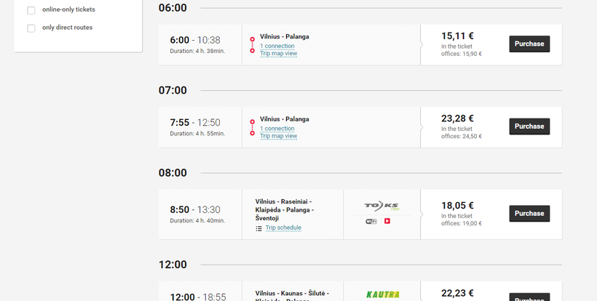Click the red connection-route icon on the 6:00 trip
This screenshot has height=301, width=597.
pyautogui.click(x=252, y=45)
